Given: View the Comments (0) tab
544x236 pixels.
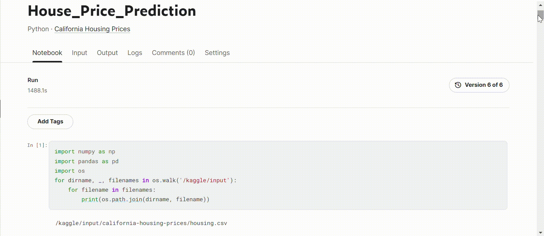Looking at the screenshot, I should [x=173, y=53].
